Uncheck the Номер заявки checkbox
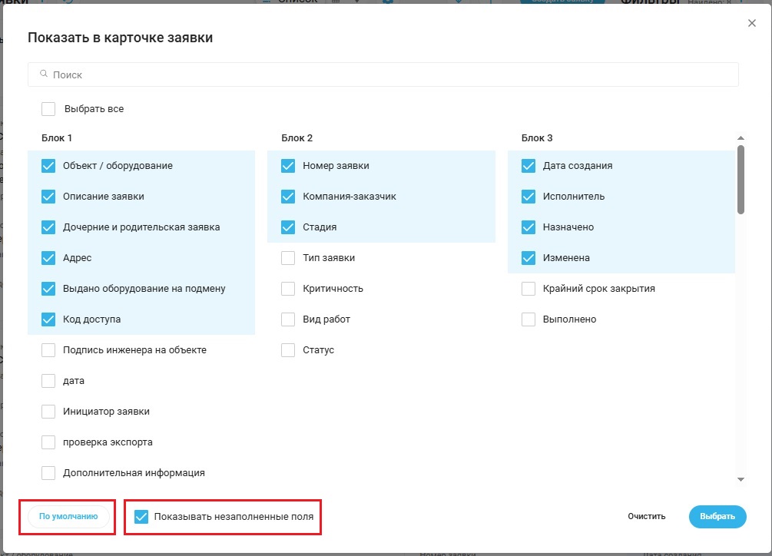 [288, 166]
